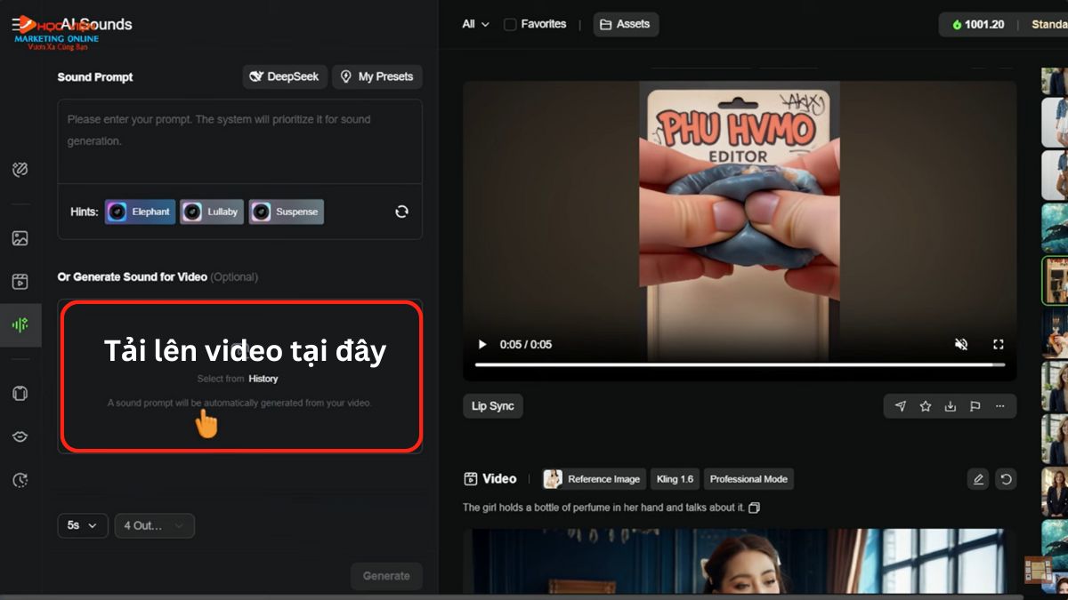Click the Sound Prompt heading
The width and height of the screenshot is (1068, 600).
(95, 77)
